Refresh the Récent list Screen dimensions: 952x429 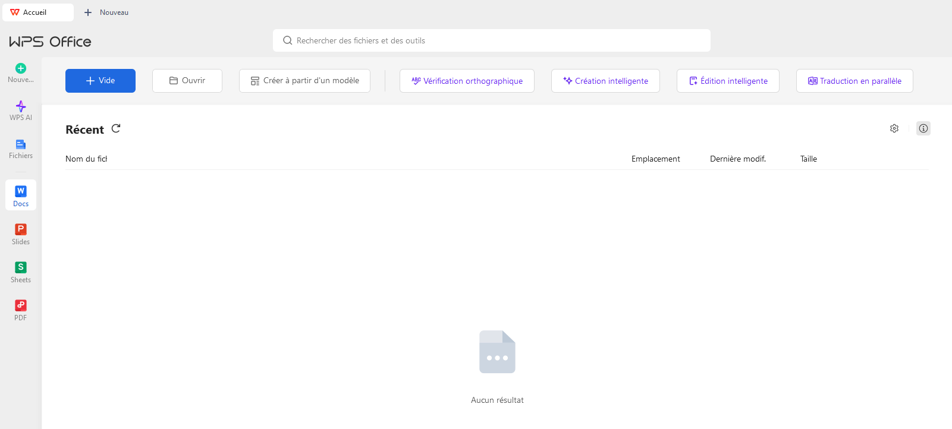pos(116,128)
